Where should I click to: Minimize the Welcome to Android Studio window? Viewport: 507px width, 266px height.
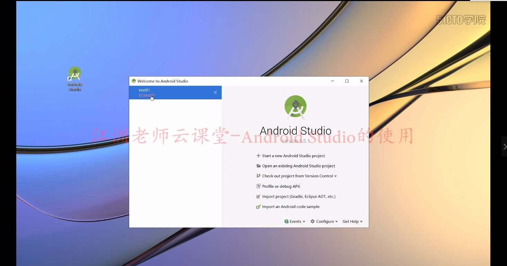pos(332,81)
